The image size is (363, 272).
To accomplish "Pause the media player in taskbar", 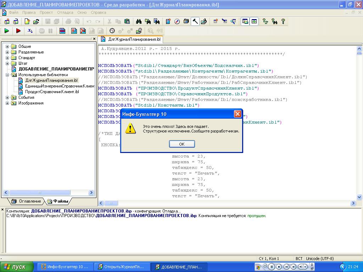I will click(x=272, y=267).
